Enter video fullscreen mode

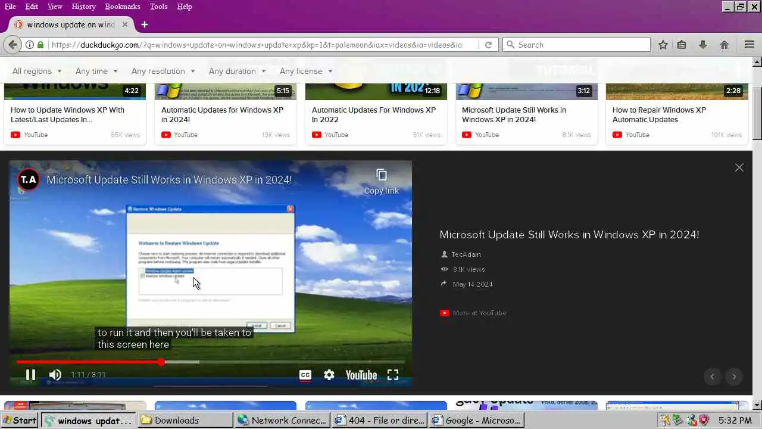click(393, 375)
